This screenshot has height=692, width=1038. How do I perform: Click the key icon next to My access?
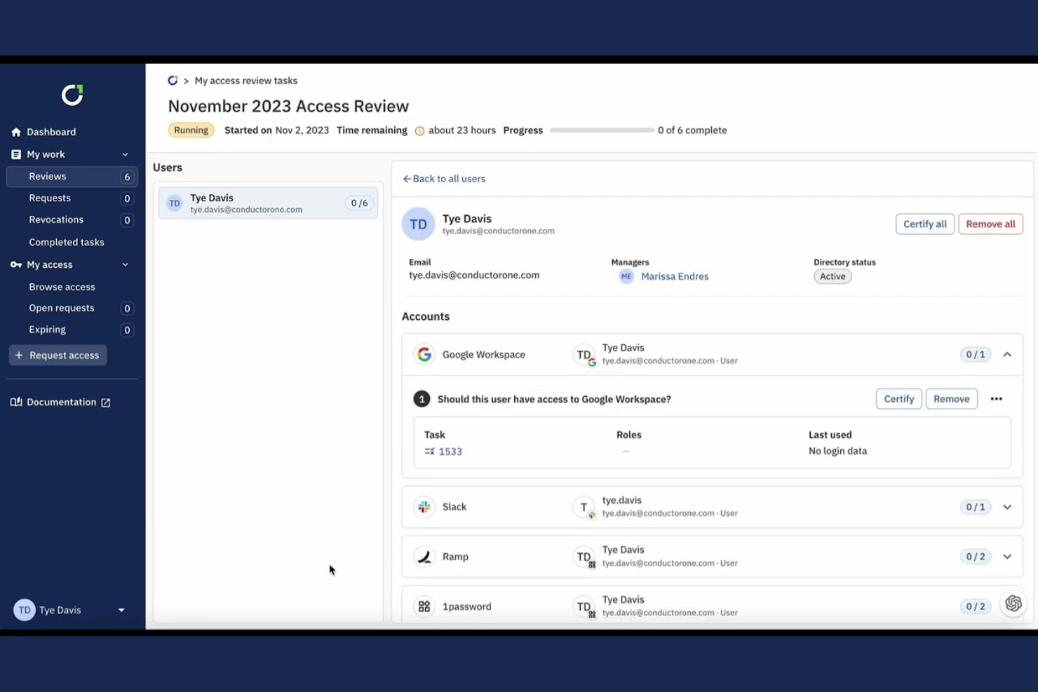tap(15, 264)
